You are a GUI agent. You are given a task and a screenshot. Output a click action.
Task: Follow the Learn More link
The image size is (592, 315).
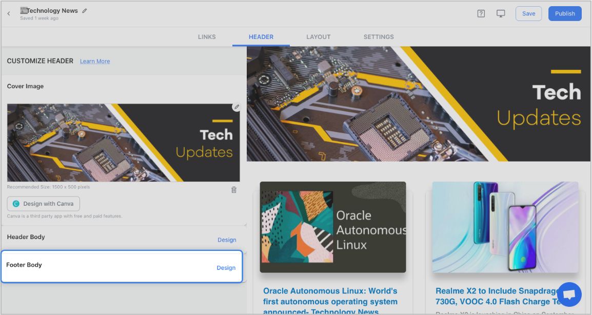pyautogui.click(x=95, y=62)
